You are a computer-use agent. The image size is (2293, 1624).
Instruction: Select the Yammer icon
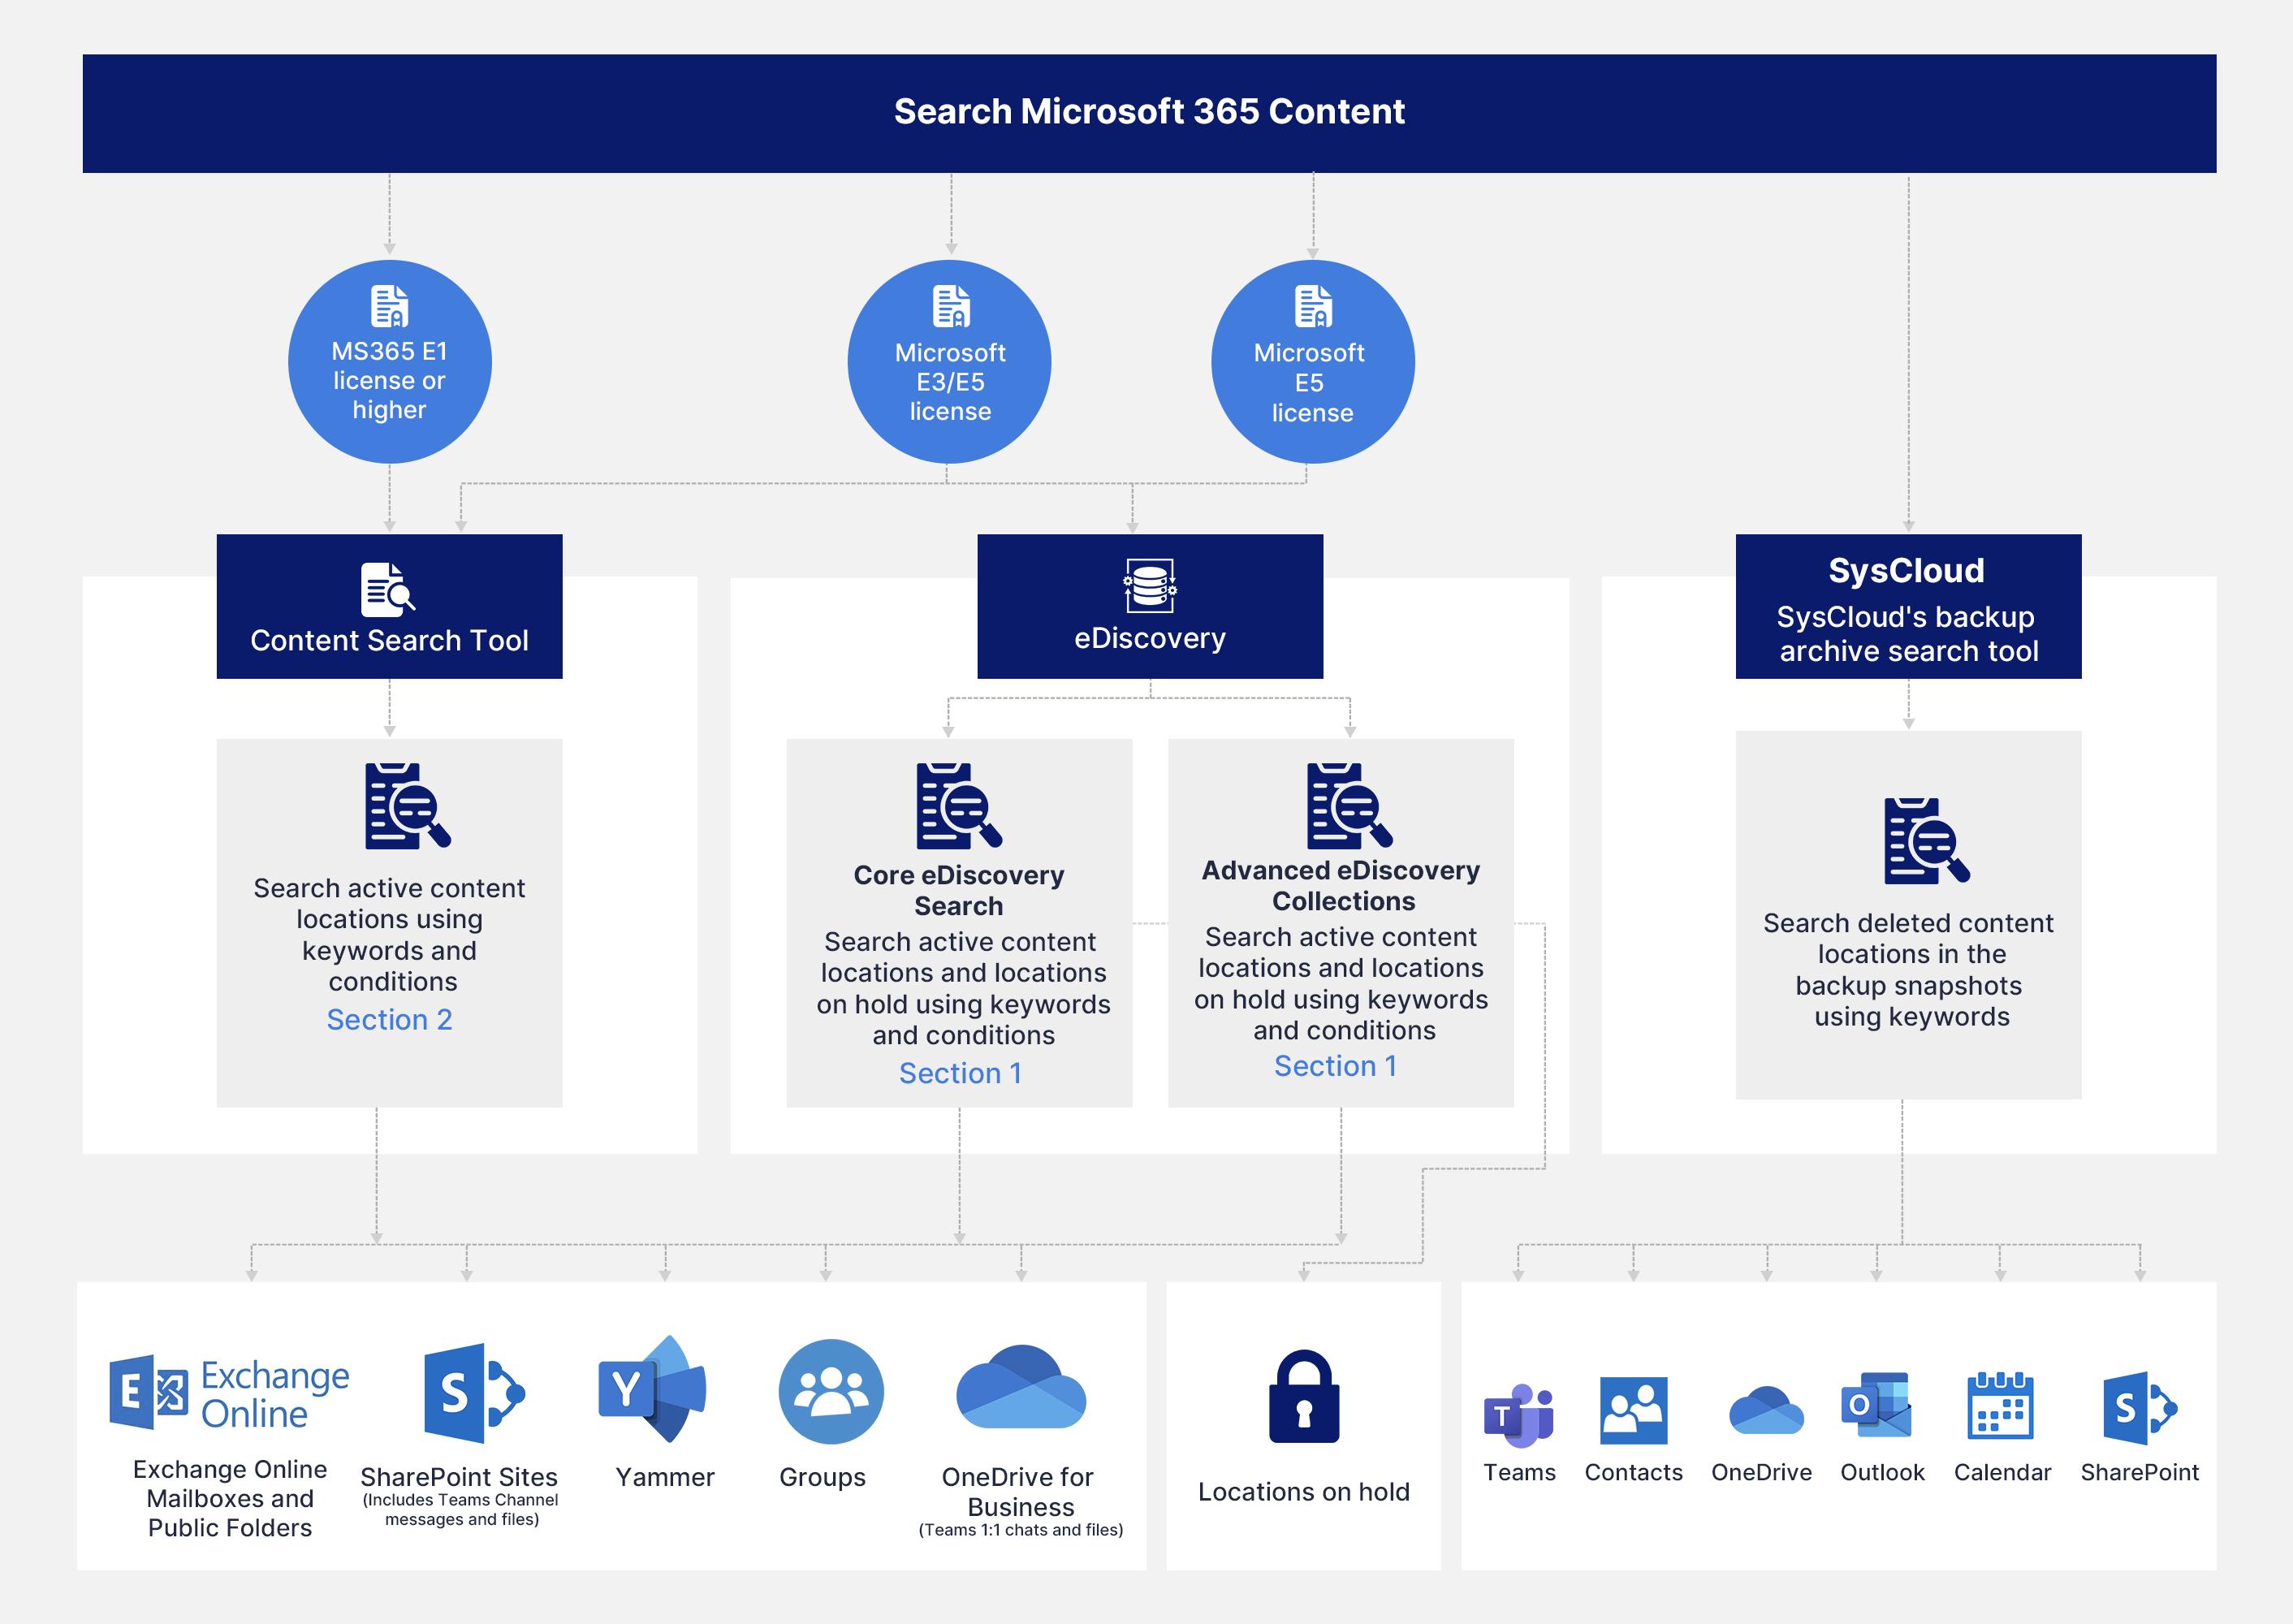click(x=653, y=1390)
